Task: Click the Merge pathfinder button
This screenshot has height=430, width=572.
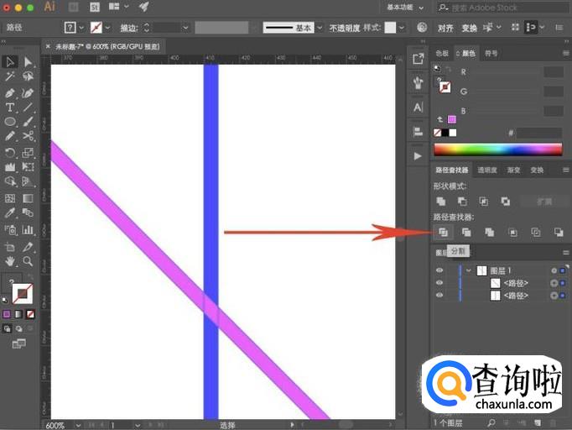Action: click(489, 233)
